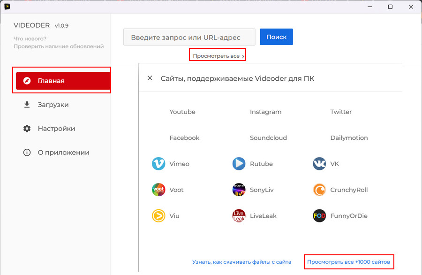Viewport: 422px width, 275px height.
Task: Click the download arrow icon beside Загрузки
Action: 27,105
